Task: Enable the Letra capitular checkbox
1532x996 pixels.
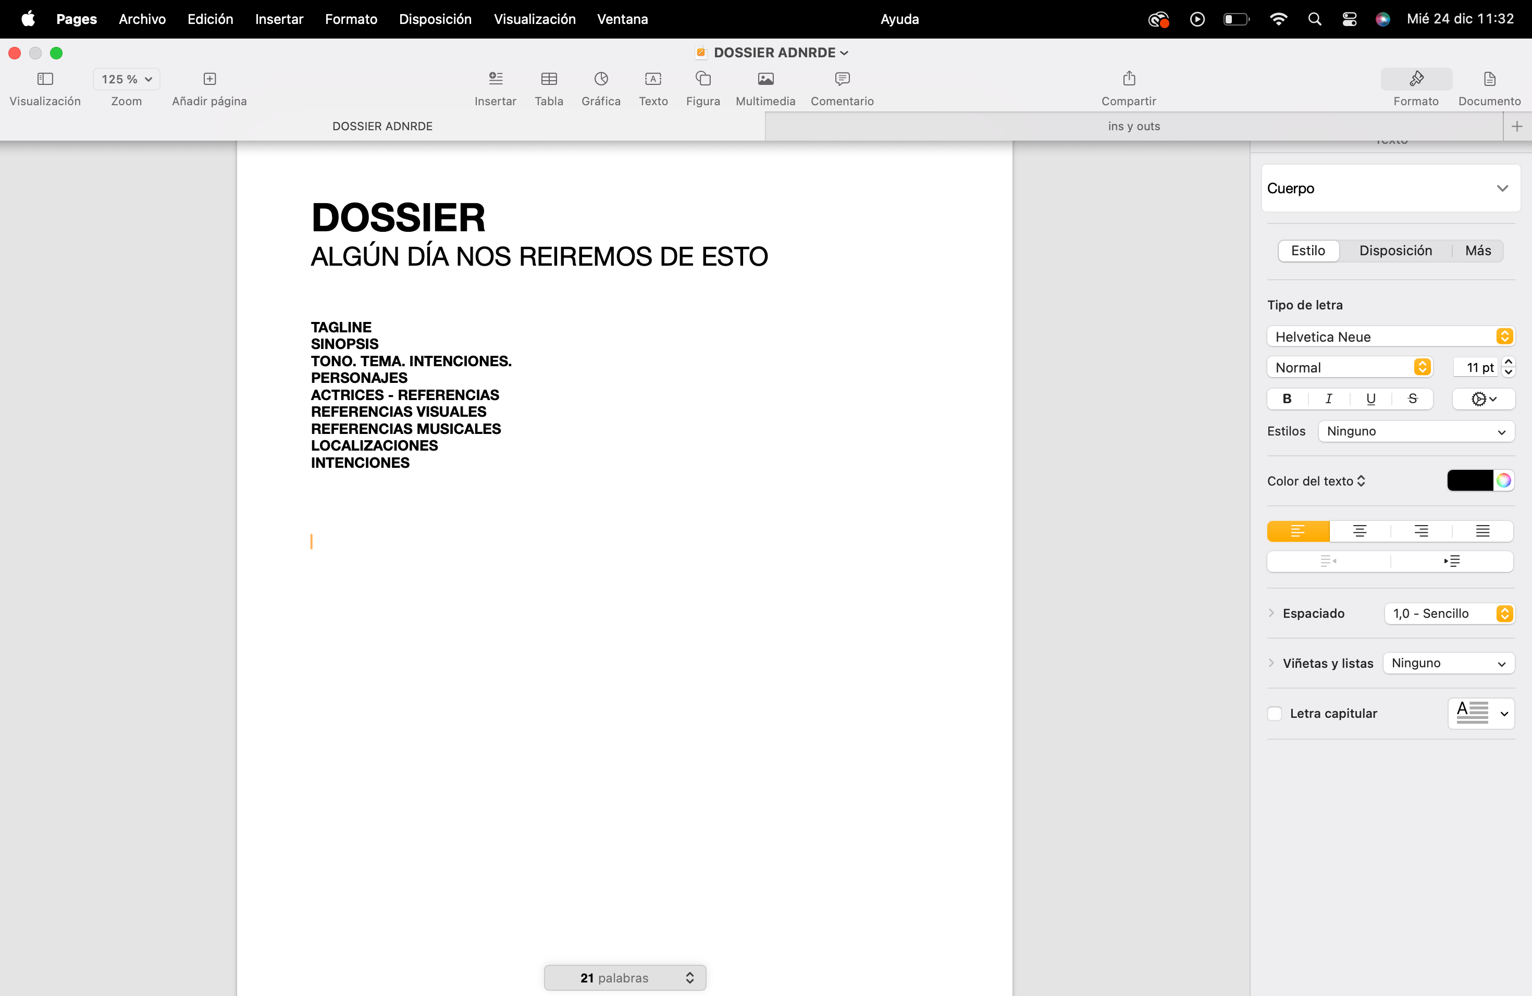Action: pyautogui.click(x=1275, y=714)
